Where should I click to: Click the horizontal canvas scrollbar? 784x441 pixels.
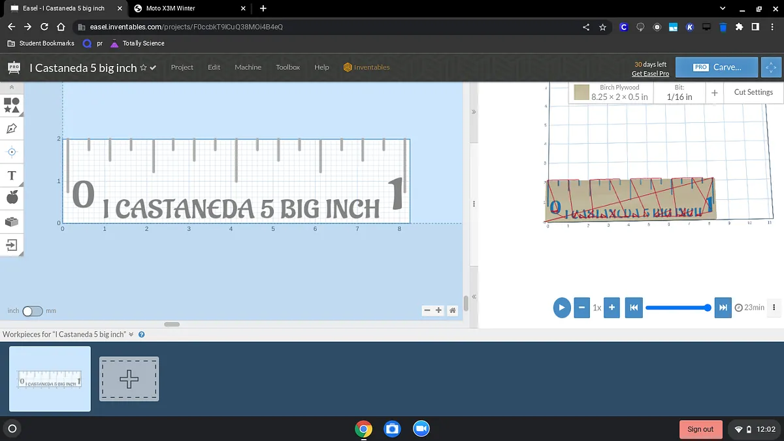[x=172, y=324]
